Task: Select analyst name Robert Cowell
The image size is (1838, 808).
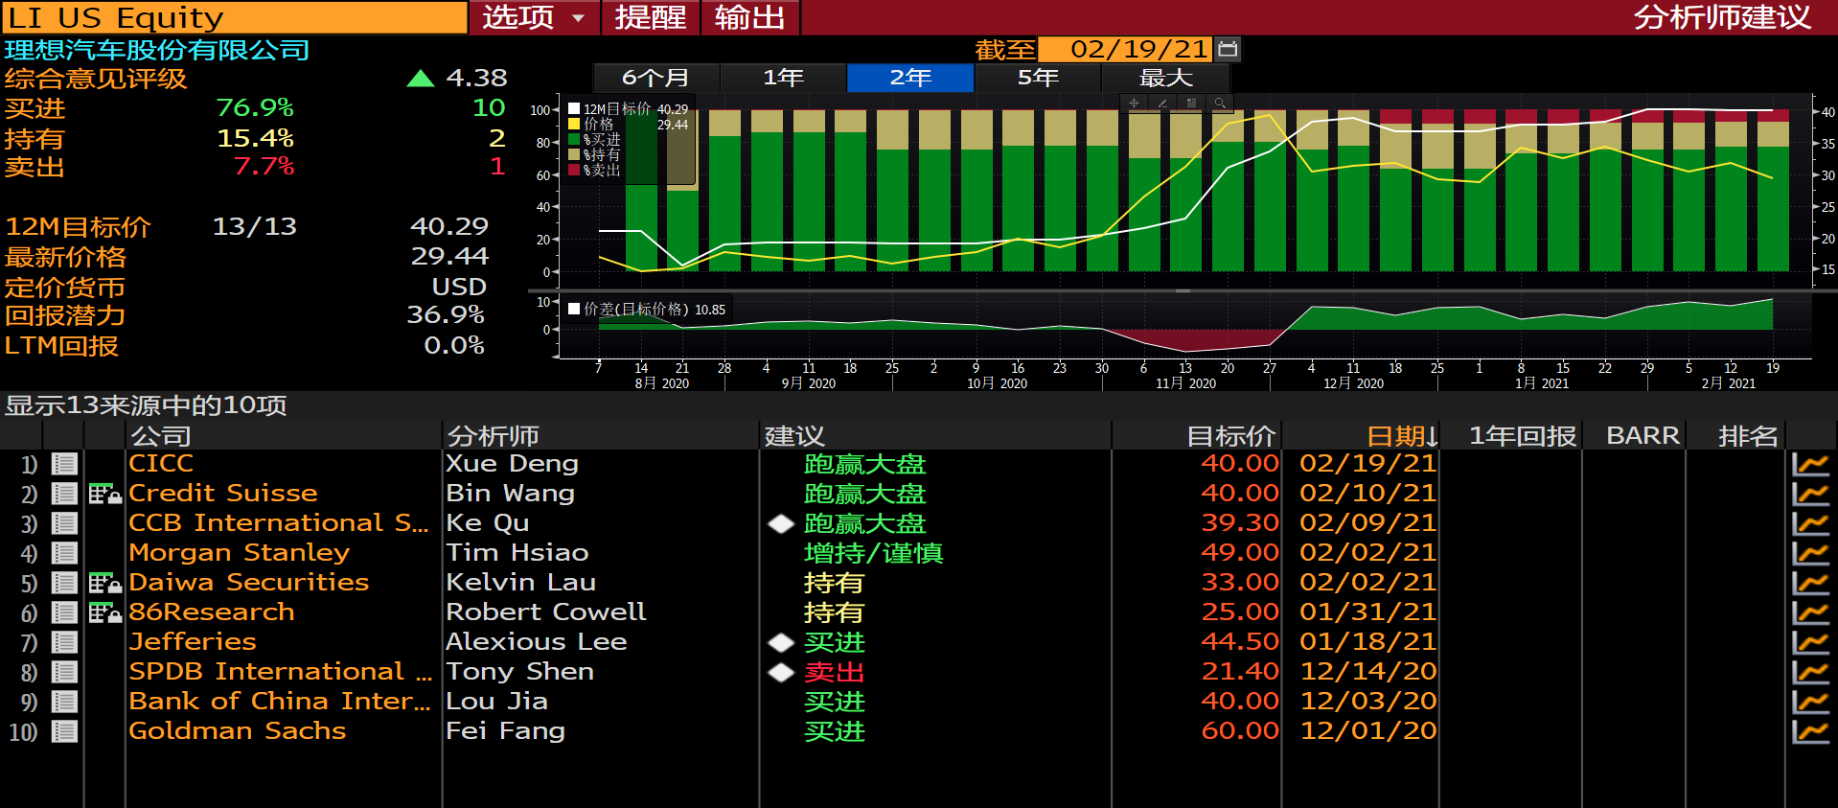Action: [x=546, y=612]
